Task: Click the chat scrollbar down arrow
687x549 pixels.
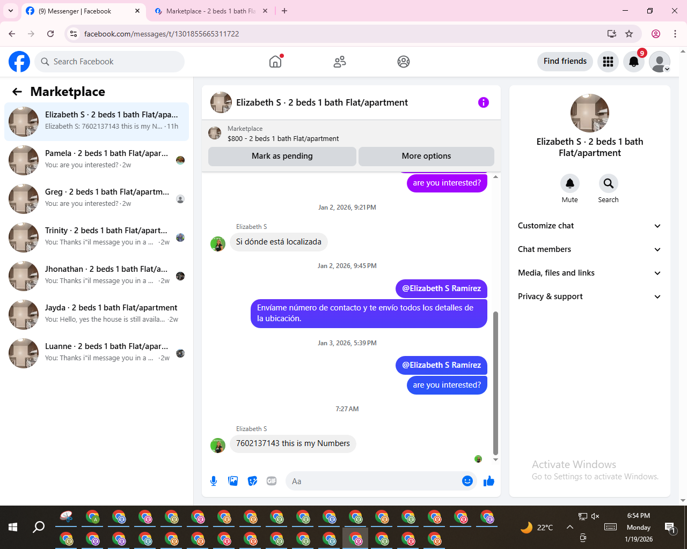Action: pyautogui.click(x=495, y=459)
